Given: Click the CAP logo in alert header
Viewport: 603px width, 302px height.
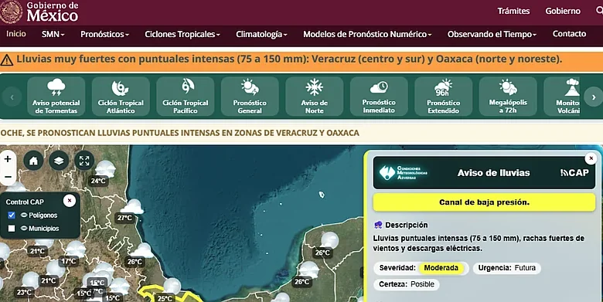Looking at the screenshot, I should pyautogui.click(x=574, y=173).
